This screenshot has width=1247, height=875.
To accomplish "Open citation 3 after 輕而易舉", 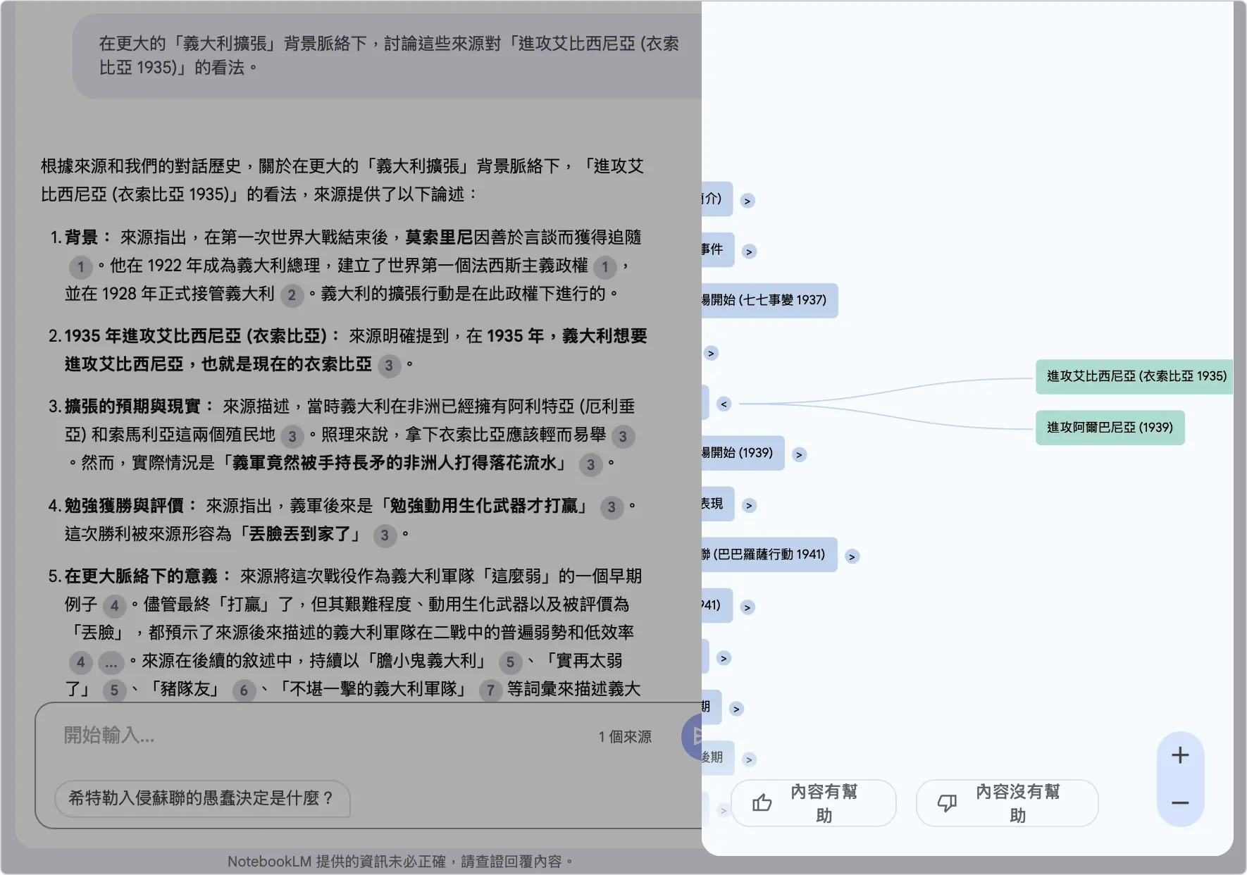I will pyautogui.click(x=623, y=437).
